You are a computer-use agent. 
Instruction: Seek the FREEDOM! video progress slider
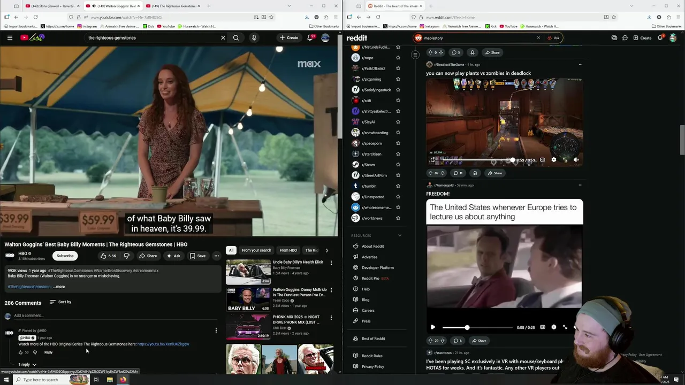pyautogui.click(x=477, y=327)
